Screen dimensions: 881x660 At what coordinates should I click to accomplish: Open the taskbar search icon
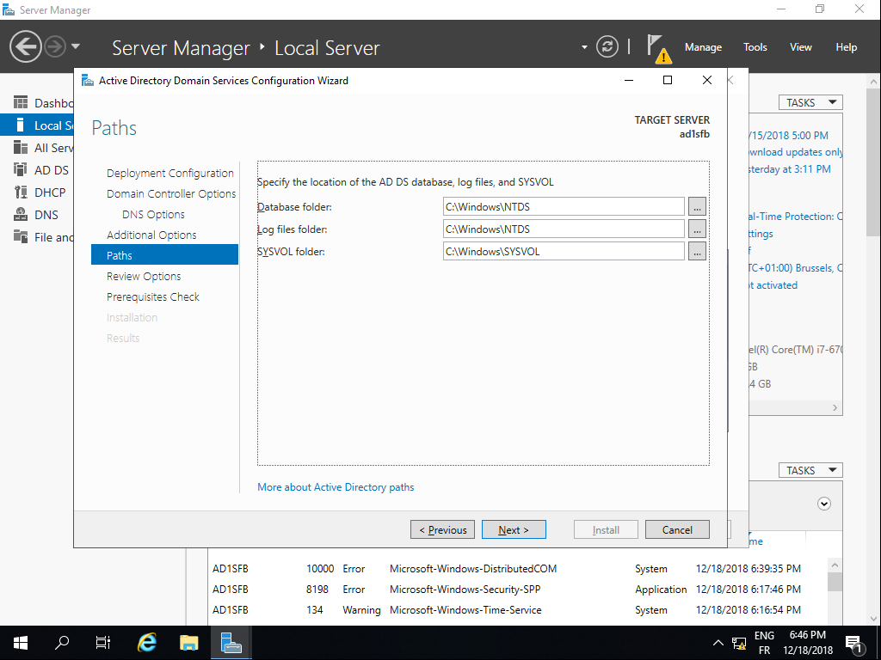tap(62, 643)
